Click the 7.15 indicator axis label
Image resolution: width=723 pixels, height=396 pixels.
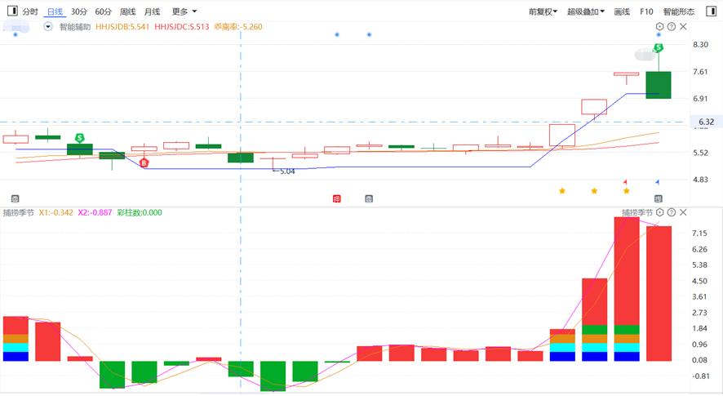coord(699,233)
